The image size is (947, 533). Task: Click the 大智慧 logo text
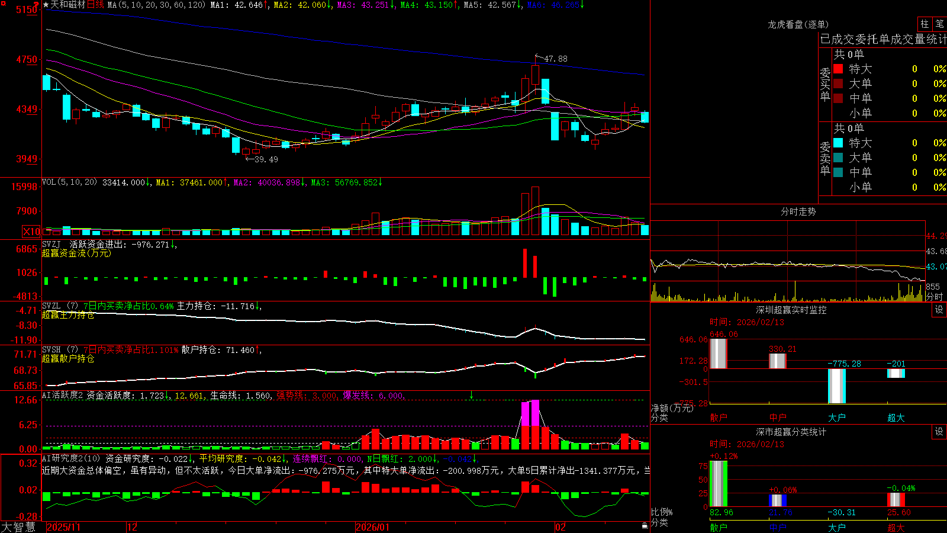tap(18, 527)
